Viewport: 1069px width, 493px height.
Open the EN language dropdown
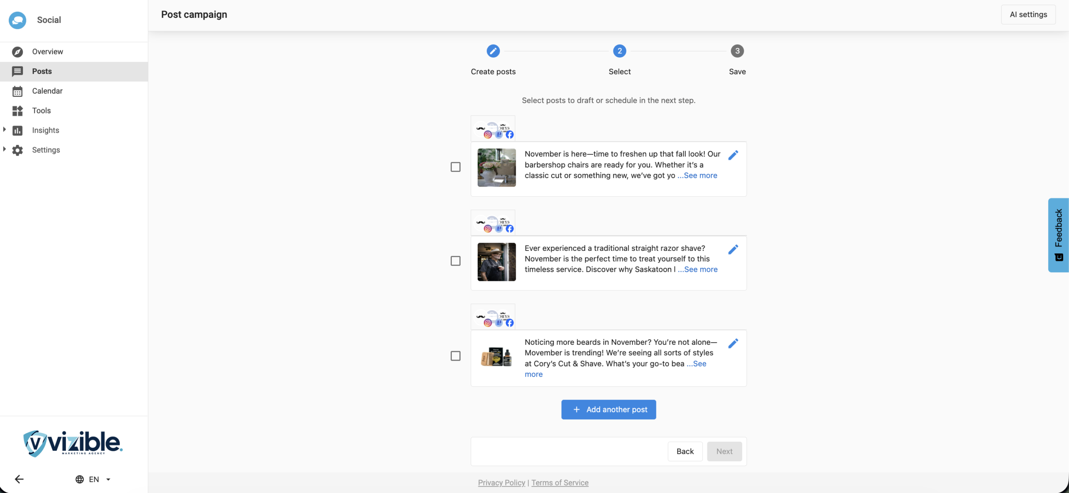pos(93,479)
